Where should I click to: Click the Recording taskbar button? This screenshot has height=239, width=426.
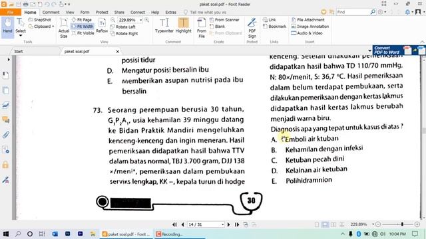coord(179,234)
